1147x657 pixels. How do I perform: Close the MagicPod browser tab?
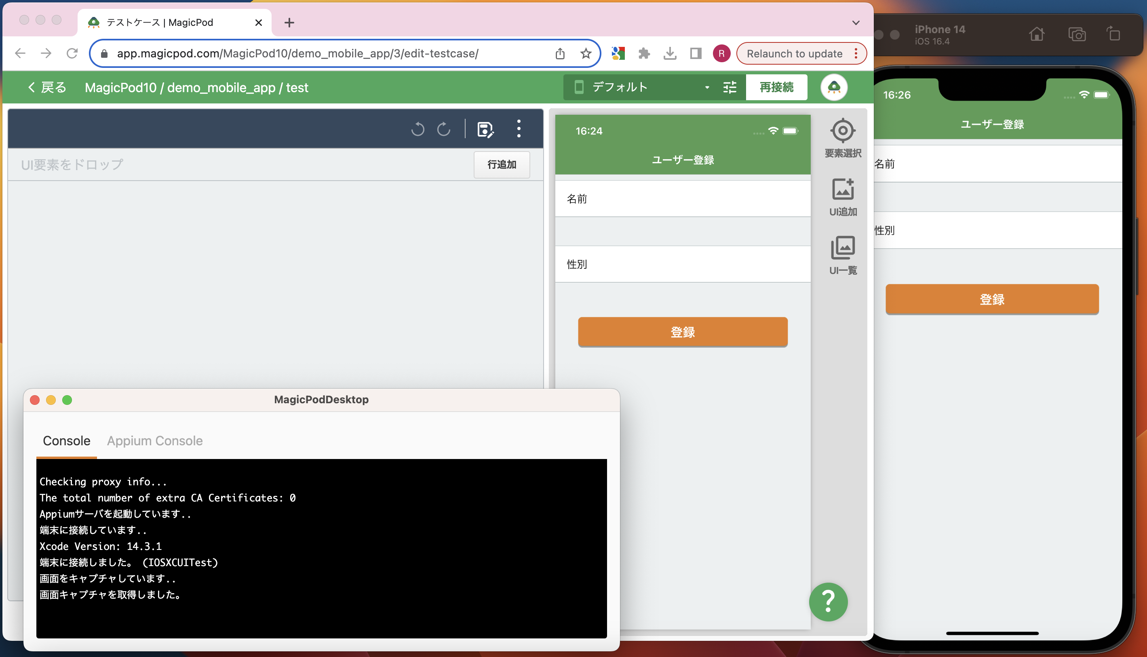pyautogui.click(x=259, y=23)
